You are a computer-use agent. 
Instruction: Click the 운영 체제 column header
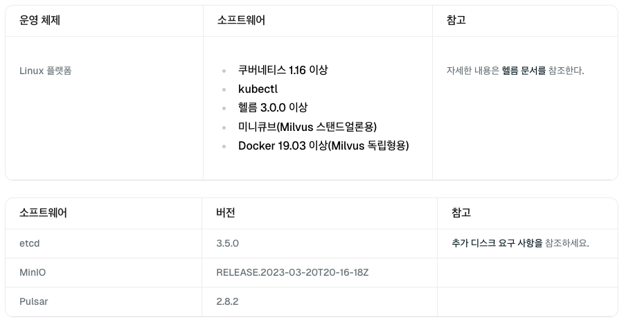pyautogui.click(x=39, y=20)
